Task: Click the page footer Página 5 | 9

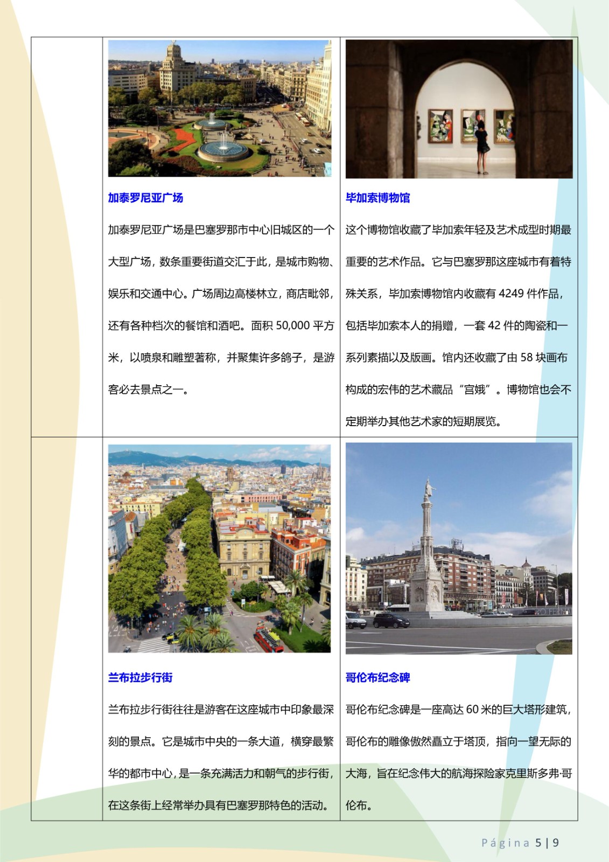Action: pos(520,843)
